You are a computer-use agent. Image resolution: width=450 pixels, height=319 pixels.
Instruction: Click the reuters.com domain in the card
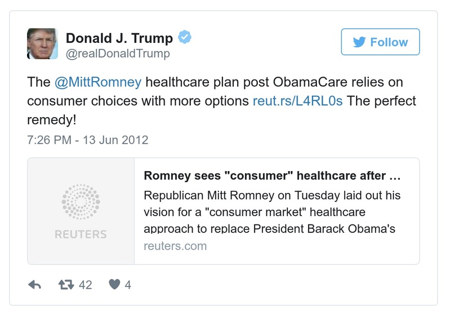click(175, 246)
